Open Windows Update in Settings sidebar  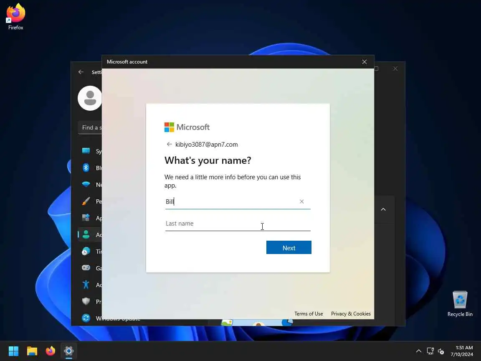(x=111, y=318)
